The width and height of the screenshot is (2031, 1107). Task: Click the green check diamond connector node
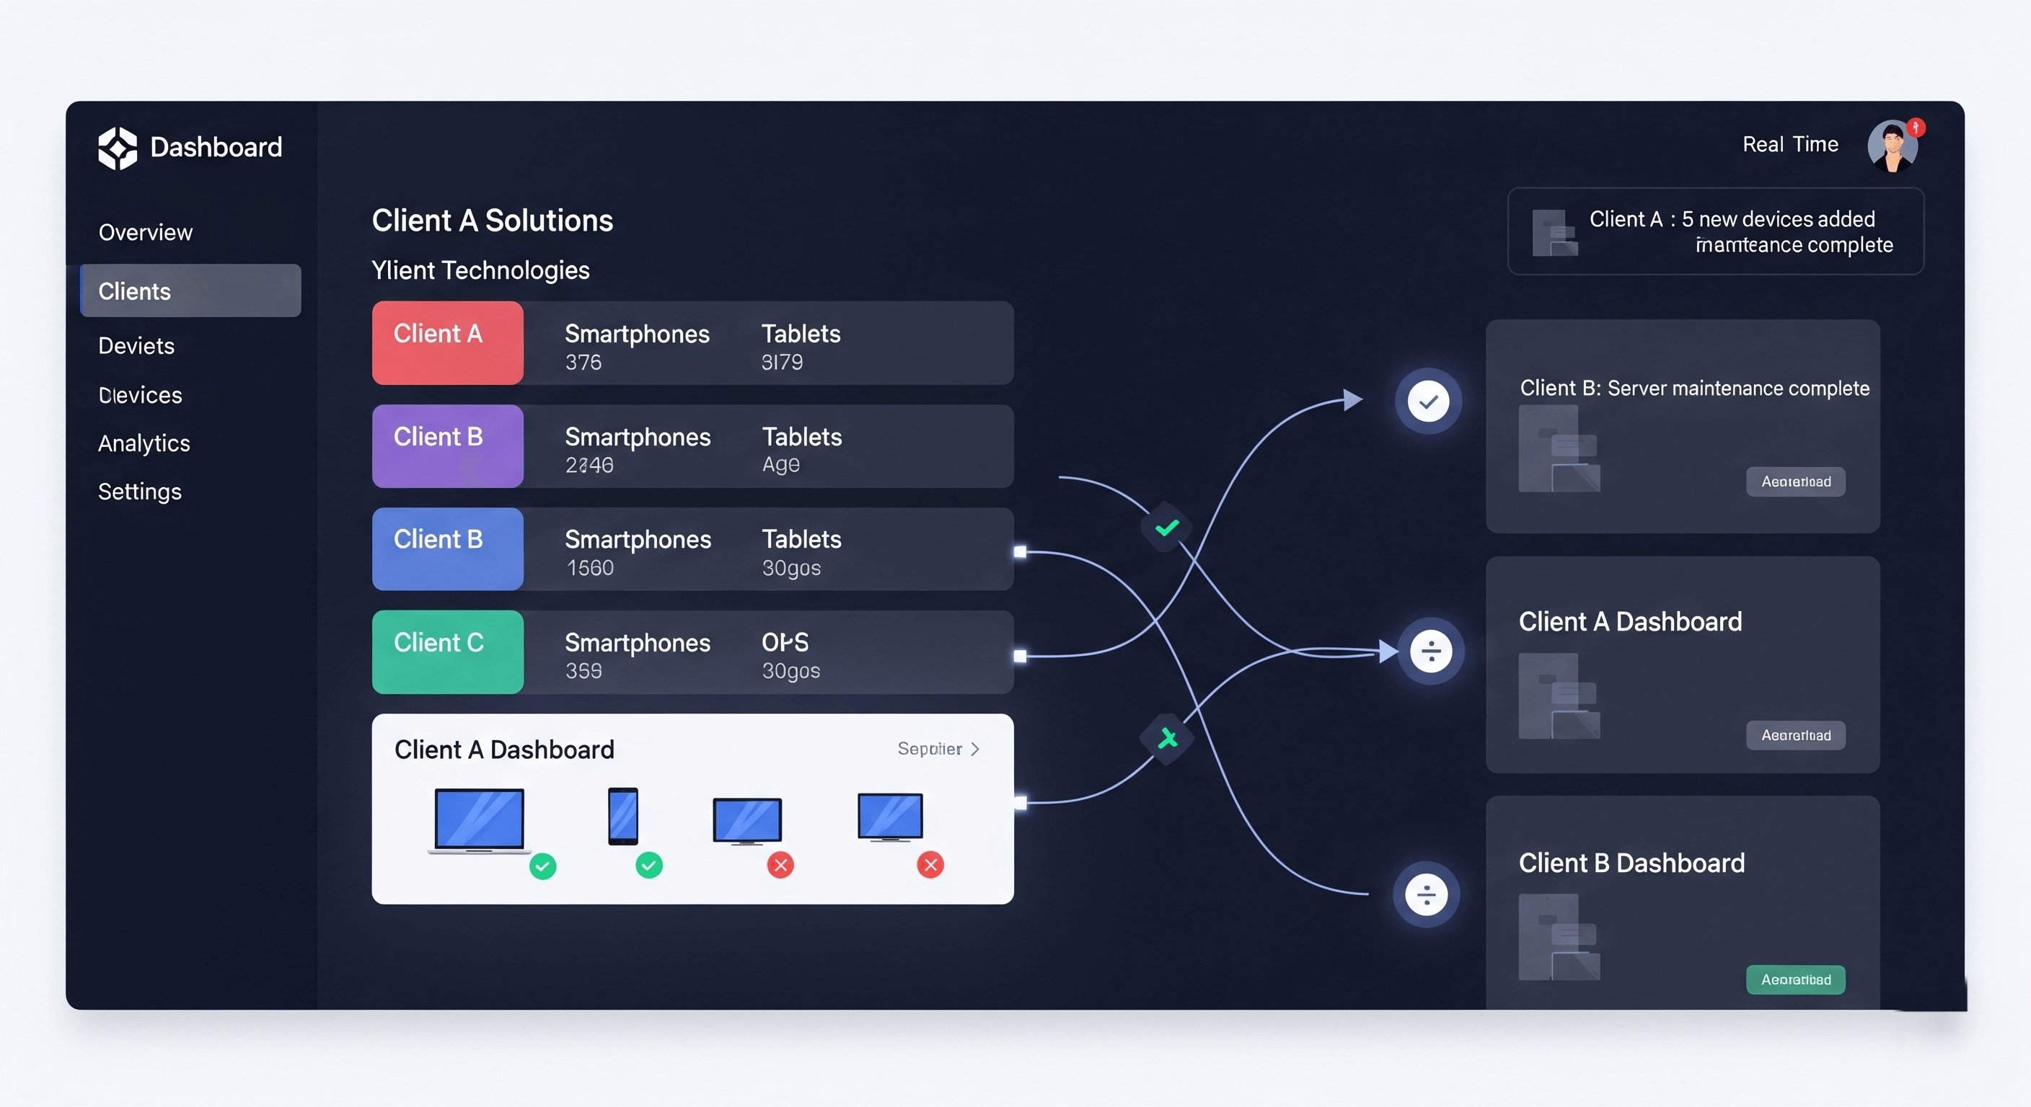(x=1167, y=527)
